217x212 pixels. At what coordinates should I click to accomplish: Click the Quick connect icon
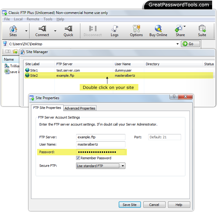[68, 31]
